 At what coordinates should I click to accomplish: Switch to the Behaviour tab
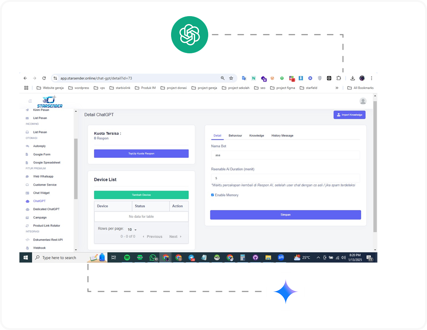pyautogui.click(x=235, y=136)
